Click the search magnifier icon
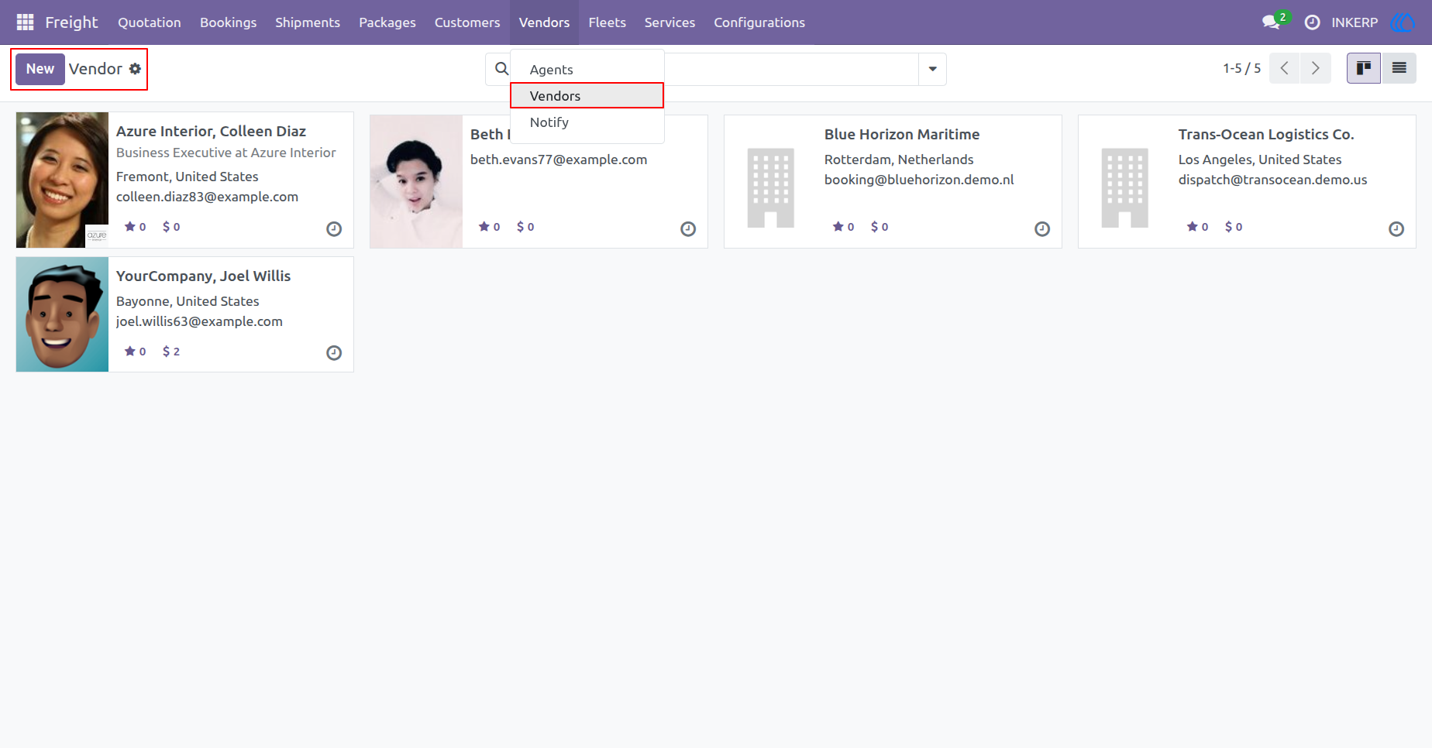 click(502, 69)
